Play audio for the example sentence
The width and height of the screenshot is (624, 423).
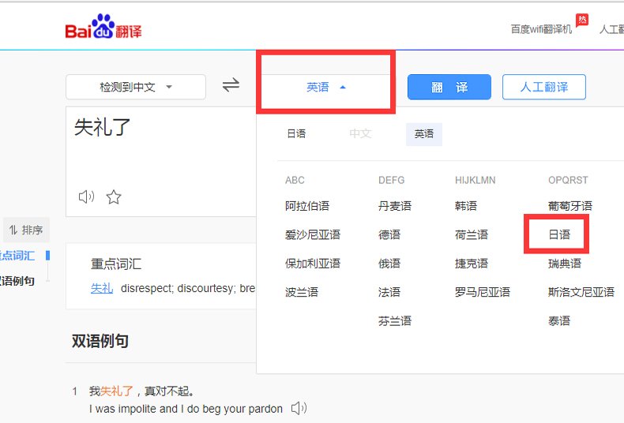[299, 408]
